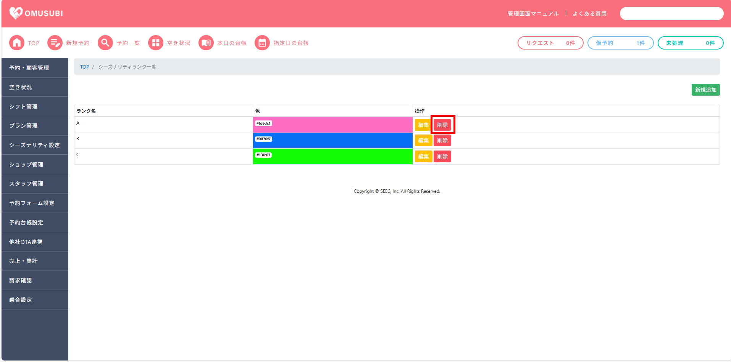Viewport: 731px width, 362px height.
Task: Open 空き状況 grid icon in toolbar
Action: pos(155,43)
